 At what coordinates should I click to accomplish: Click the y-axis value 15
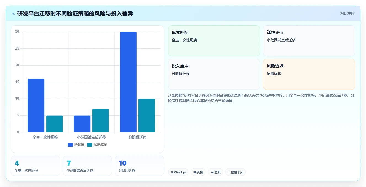17,82
